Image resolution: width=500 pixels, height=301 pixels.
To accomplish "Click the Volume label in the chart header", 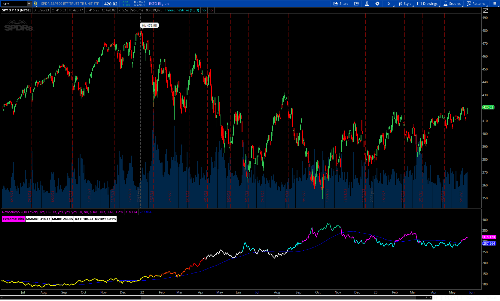I will point(137,10).
